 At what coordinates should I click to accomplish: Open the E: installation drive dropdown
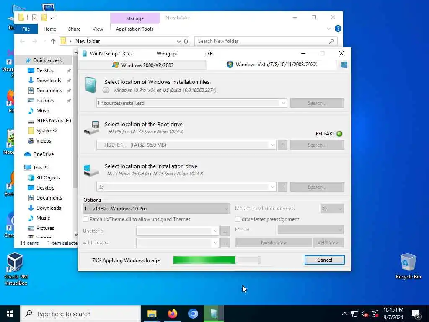(272, 187)
